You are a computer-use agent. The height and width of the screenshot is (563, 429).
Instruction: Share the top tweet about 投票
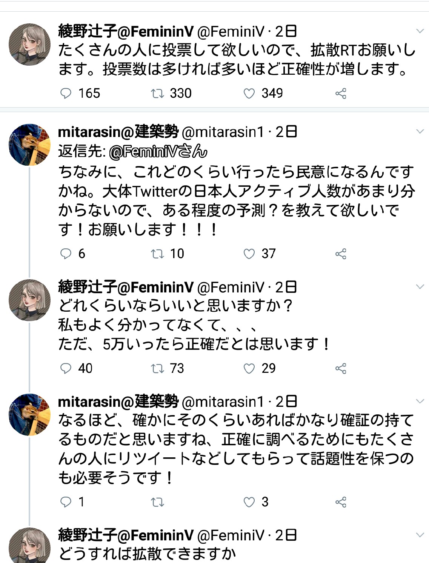(341, 94)
